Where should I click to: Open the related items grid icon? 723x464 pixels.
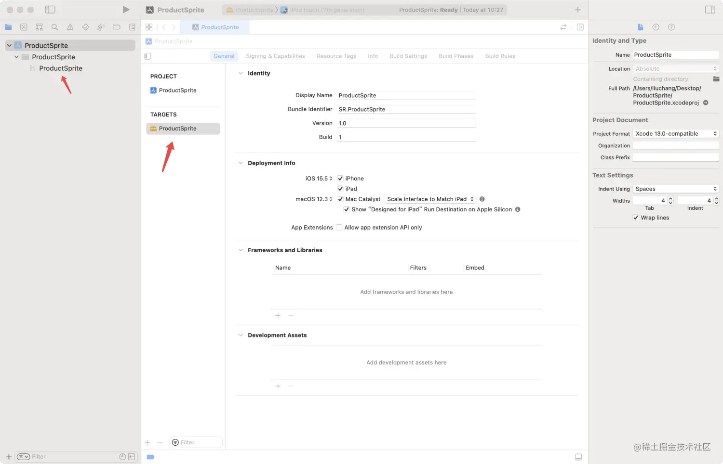pos(149,27)
